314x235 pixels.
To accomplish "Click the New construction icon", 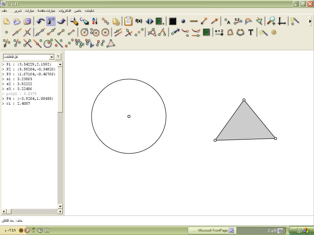I will tap(6, 21).
